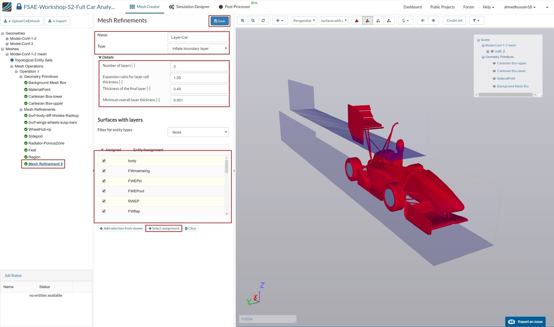Toggle visibility of Cartesian Box-lower primitive
Image resolution: width=554 pixels, height=327 pixels.
click(x=494, y=71)
